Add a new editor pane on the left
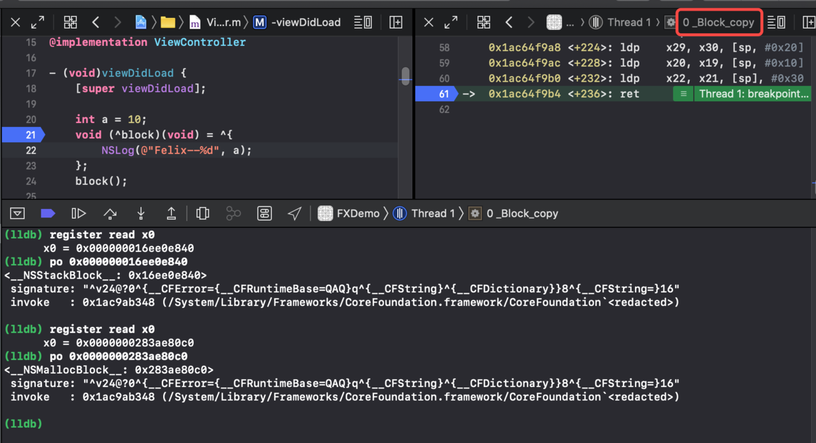The height and width of the screenshot is (443, 816). tap(396, 22)
